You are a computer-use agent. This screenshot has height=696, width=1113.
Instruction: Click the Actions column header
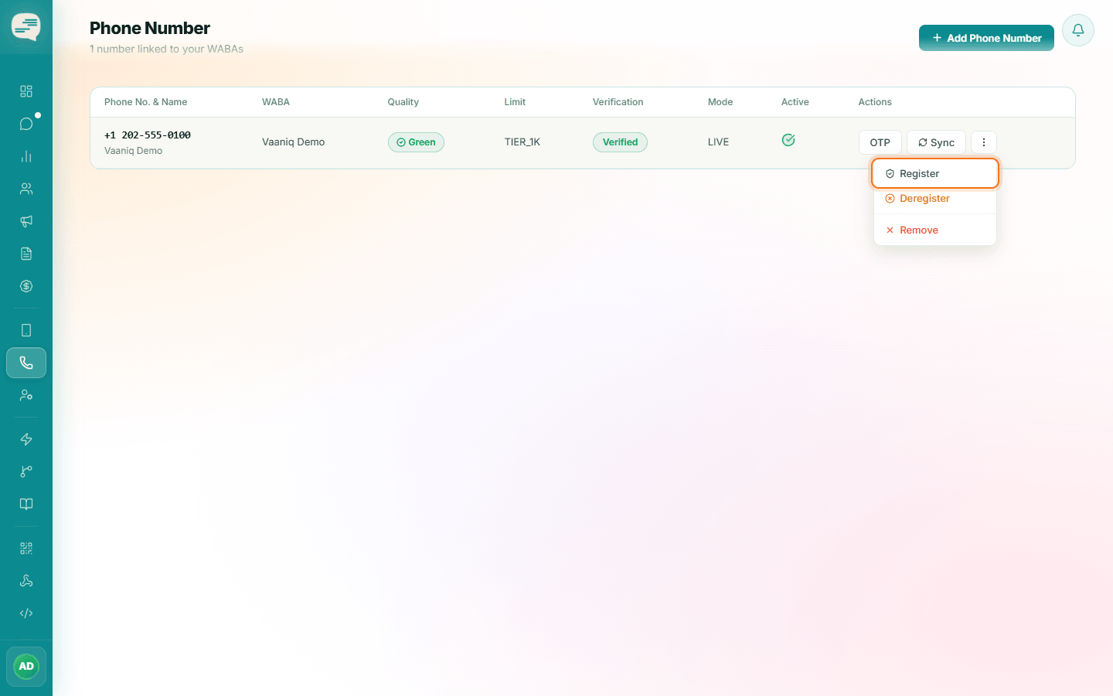click(x=875, y=102)
